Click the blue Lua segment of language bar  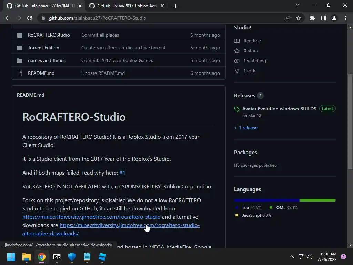click(x=267, y=200)
